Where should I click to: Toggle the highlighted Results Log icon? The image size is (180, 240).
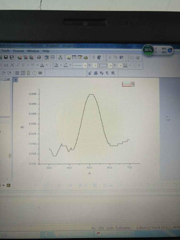click(x=69, y=58)
